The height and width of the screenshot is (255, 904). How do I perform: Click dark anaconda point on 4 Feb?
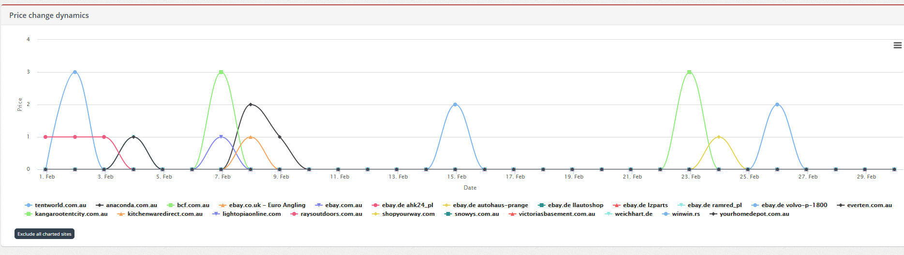pyautogui.click(x=133, y=137)
